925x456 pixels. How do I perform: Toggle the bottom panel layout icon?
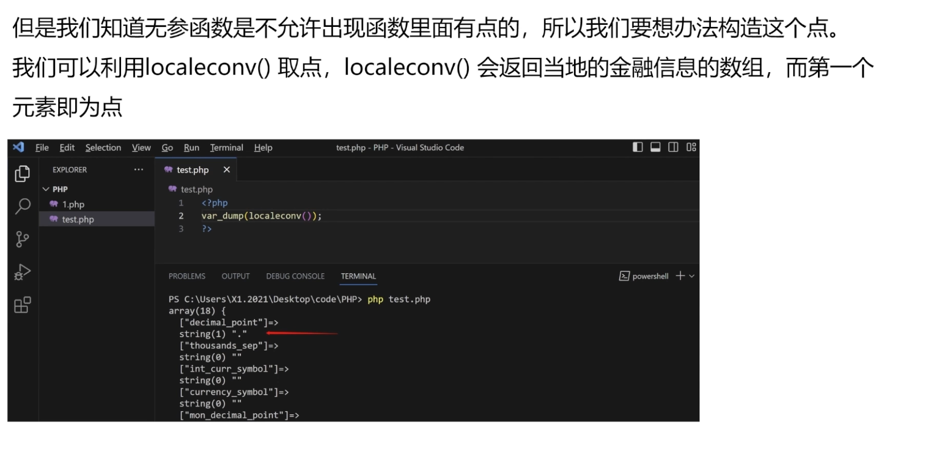(x=656, y=147)
